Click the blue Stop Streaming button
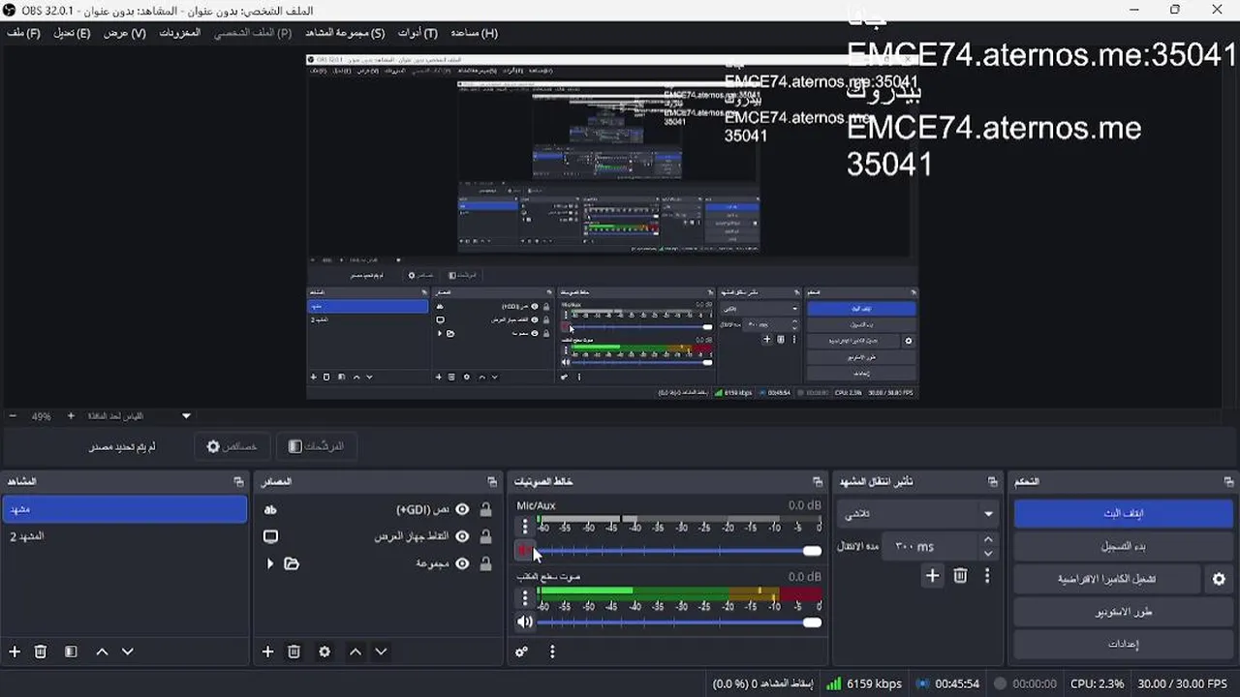1240x697 pixels. [1124, 513]
